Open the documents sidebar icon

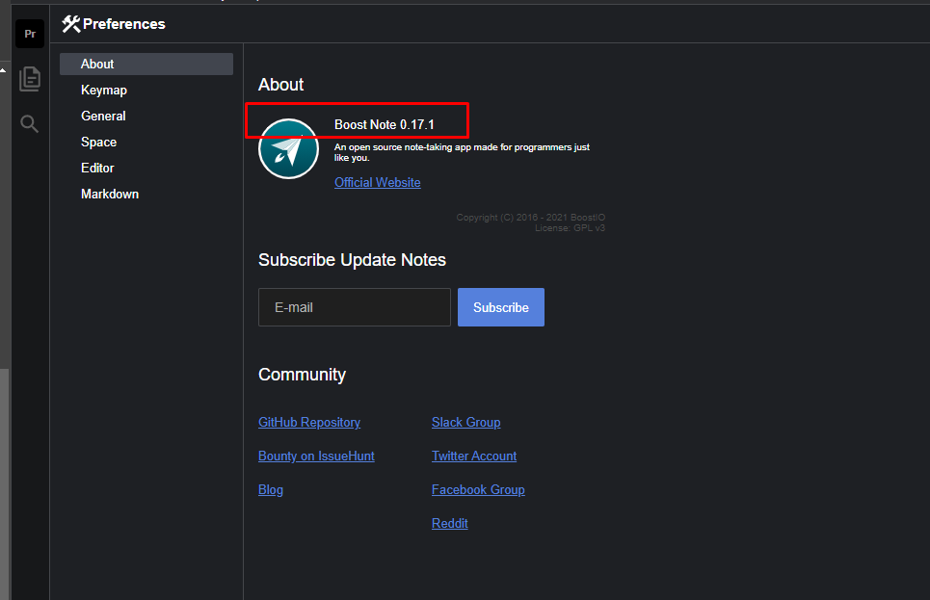[x=30, y=79]
